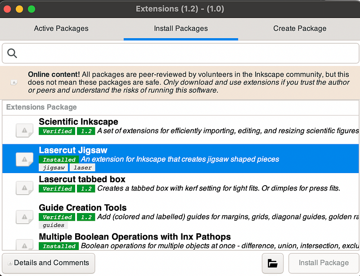
Task: Click the guides tag
Action: tap(53, 225)
